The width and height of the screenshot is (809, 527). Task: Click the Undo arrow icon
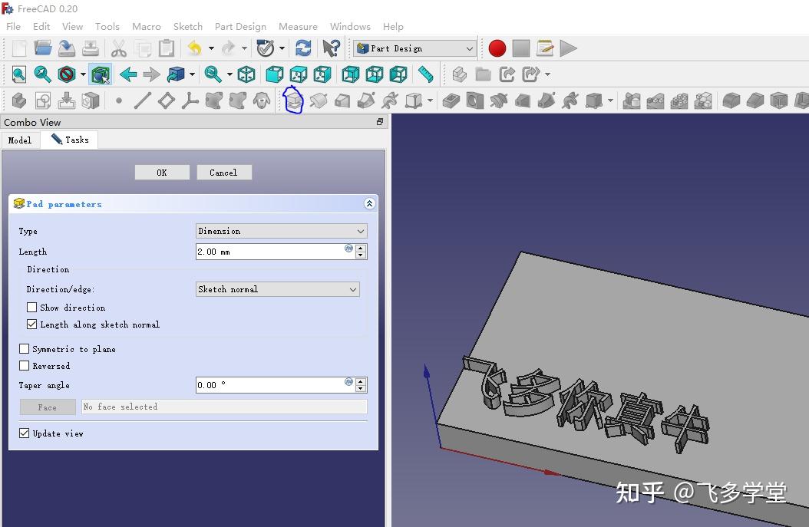(x=194, y=48)
